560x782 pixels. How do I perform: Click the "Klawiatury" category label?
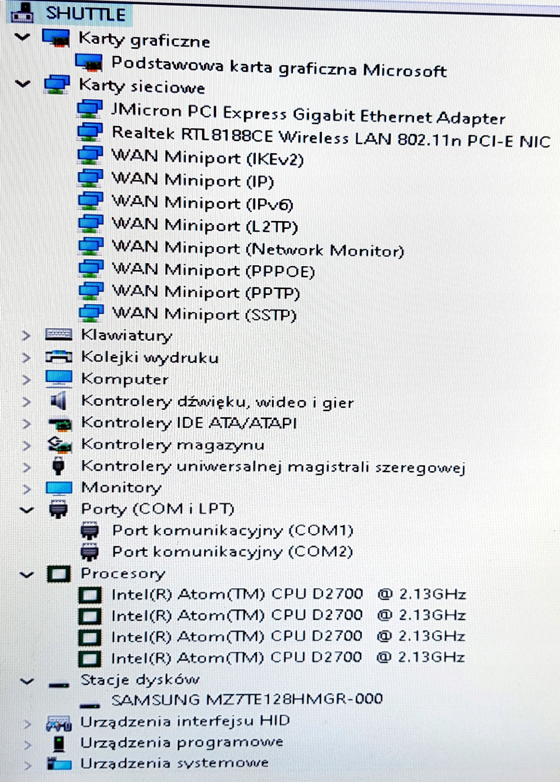point(126,335)
